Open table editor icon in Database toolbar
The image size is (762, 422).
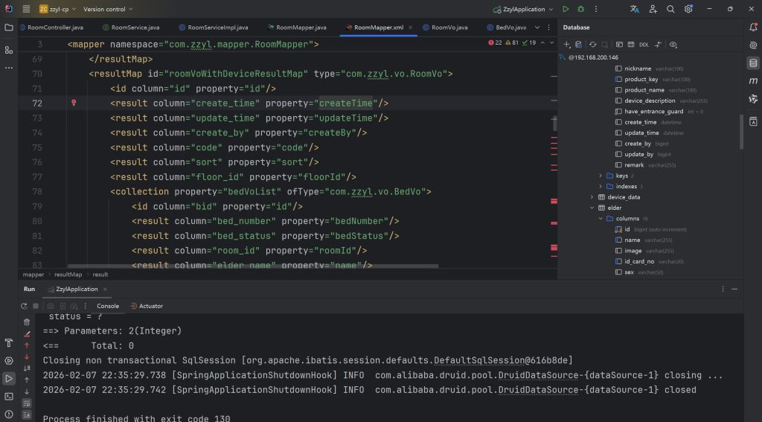631,44
